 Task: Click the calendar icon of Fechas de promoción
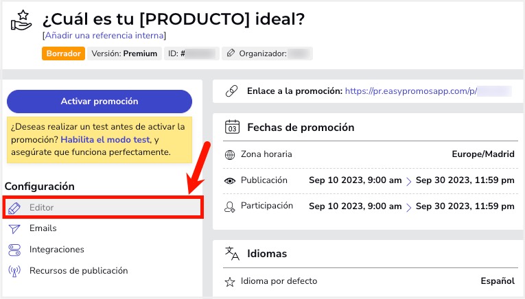click(232, 127)
